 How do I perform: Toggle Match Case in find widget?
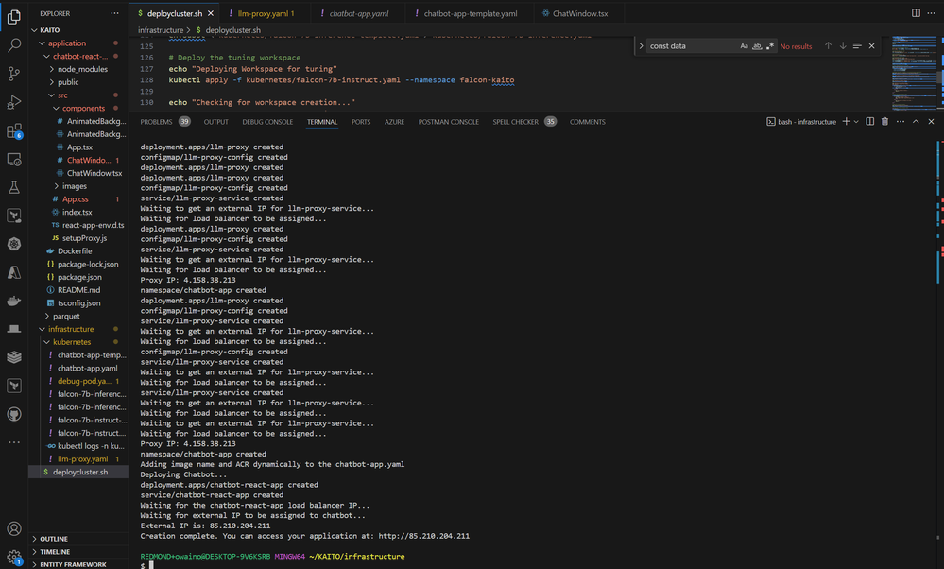744,45
